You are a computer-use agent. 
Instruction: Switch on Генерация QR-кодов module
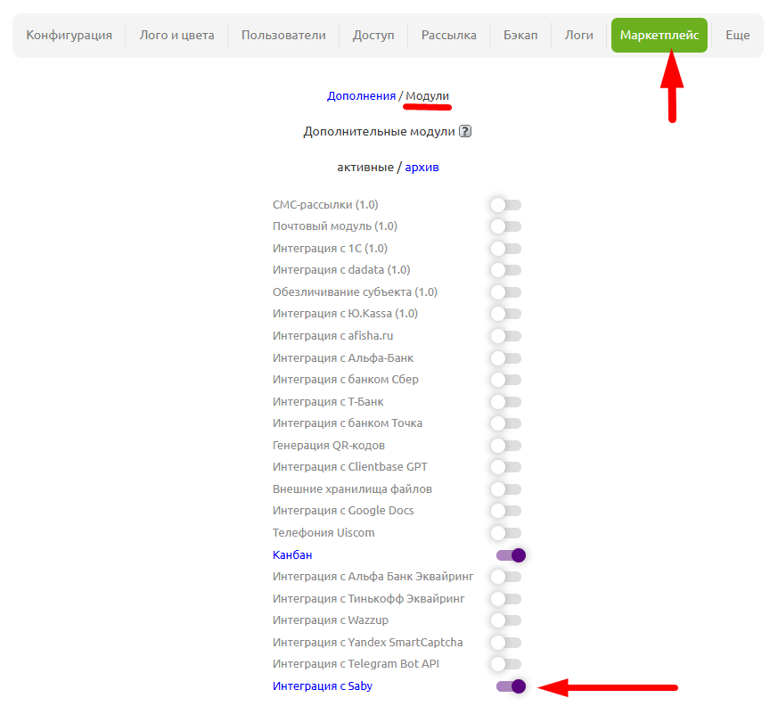505,446
